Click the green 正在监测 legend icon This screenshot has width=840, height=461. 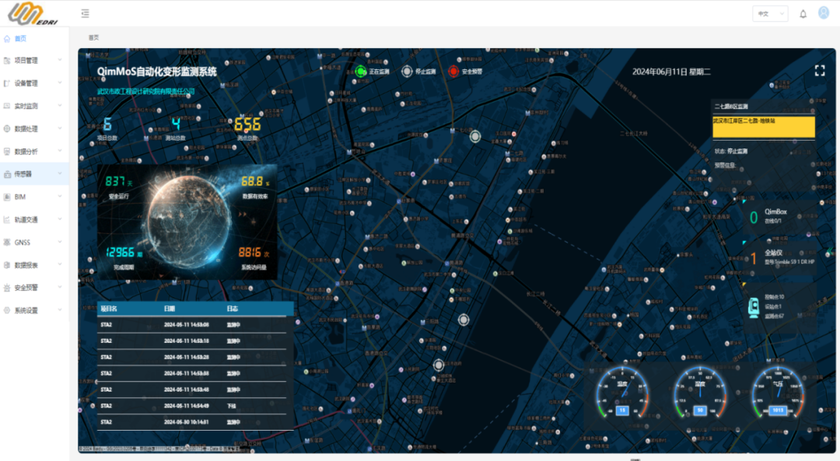click(x=361, y=72)
